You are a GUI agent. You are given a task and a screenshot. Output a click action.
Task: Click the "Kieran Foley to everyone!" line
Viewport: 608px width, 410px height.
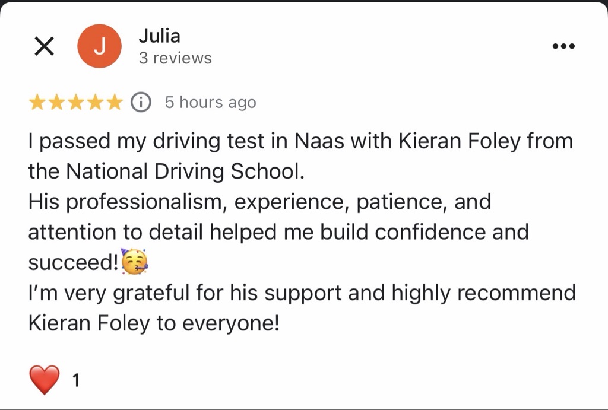click(x=153, y=323)
